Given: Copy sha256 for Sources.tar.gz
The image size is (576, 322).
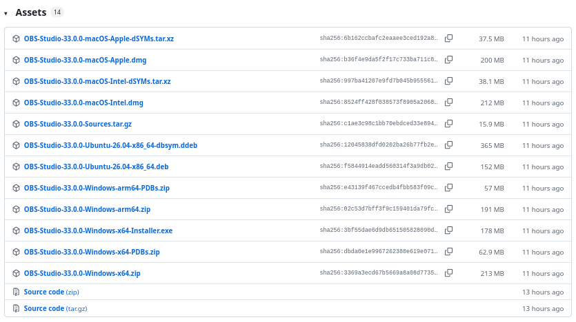Looking at the screenshot, I should click(448, 123).
